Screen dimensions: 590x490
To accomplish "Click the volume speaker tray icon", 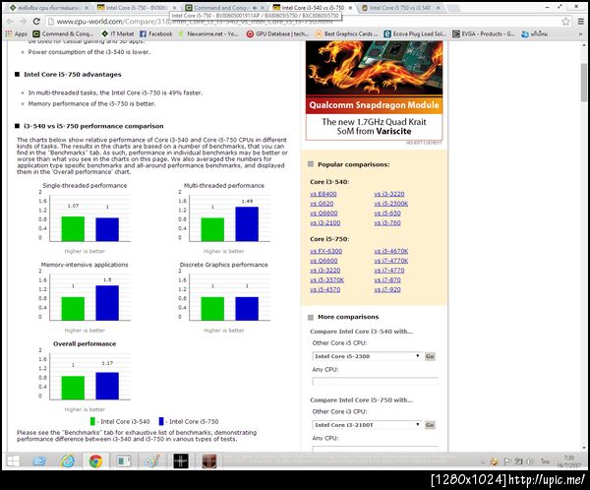I will tap(530, 461).
